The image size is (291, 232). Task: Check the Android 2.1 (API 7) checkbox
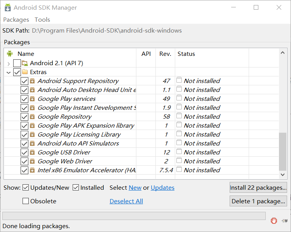[x=17, y=63]
